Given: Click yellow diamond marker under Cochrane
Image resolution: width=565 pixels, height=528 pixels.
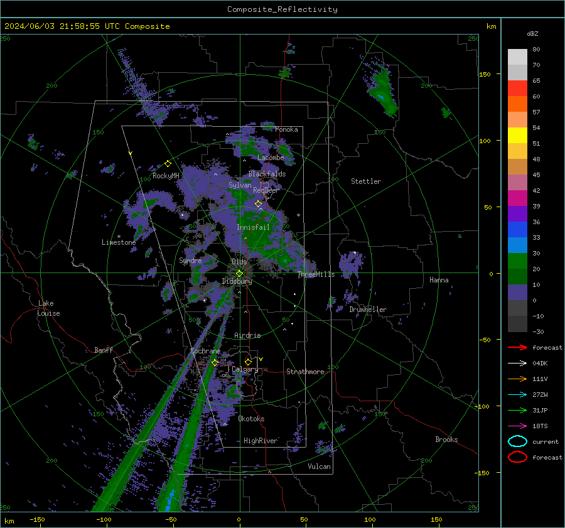Looking at the screenshot, I should click(x=215, y=362).
